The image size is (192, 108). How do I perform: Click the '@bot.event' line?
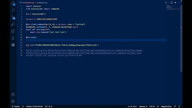(x=31, y=37)
